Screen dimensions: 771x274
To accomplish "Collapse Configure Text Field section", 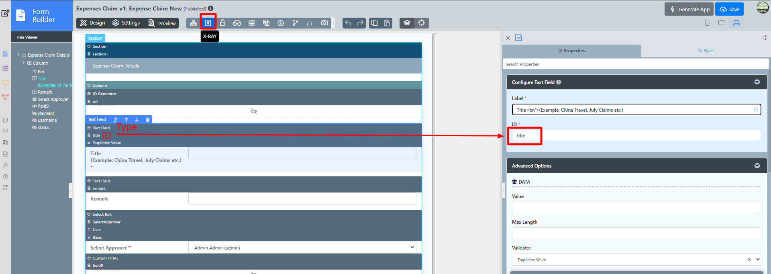I will [757, 82].
